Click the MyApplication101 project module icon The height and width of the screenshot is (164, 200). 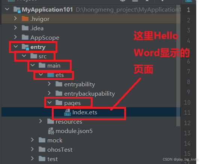tap(17, 10)
